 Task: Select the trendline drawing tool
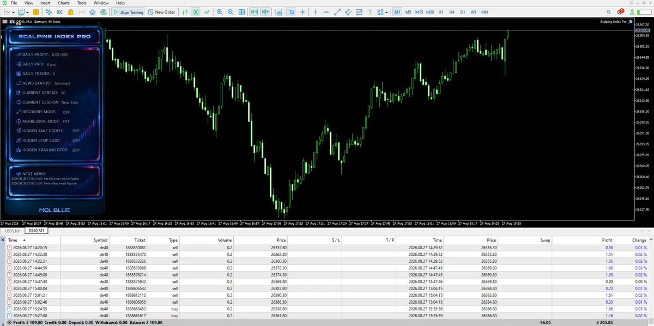(337, 12)
